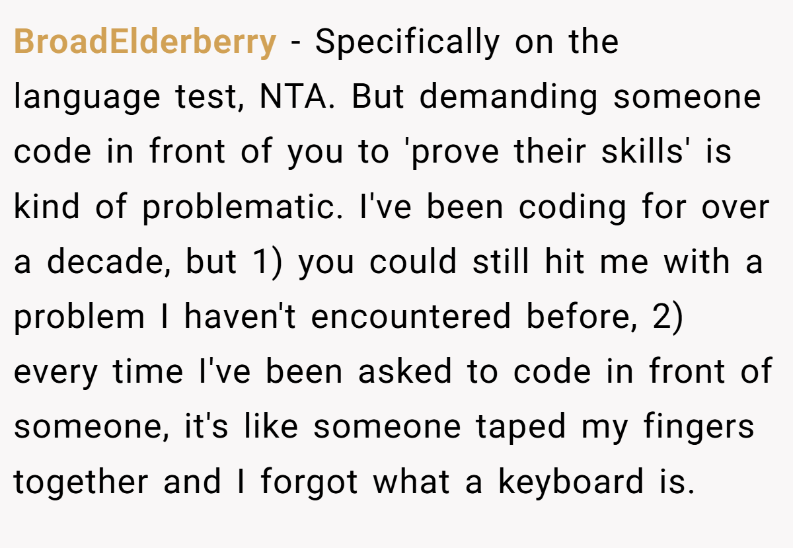The width and height of the screenshot is (793, 548).
Task: Click the word 'coding' in the comment
Action: click(x=572, y=208)
